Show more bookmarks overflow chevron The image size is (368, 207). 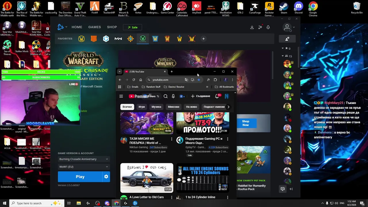click(207, 87)
